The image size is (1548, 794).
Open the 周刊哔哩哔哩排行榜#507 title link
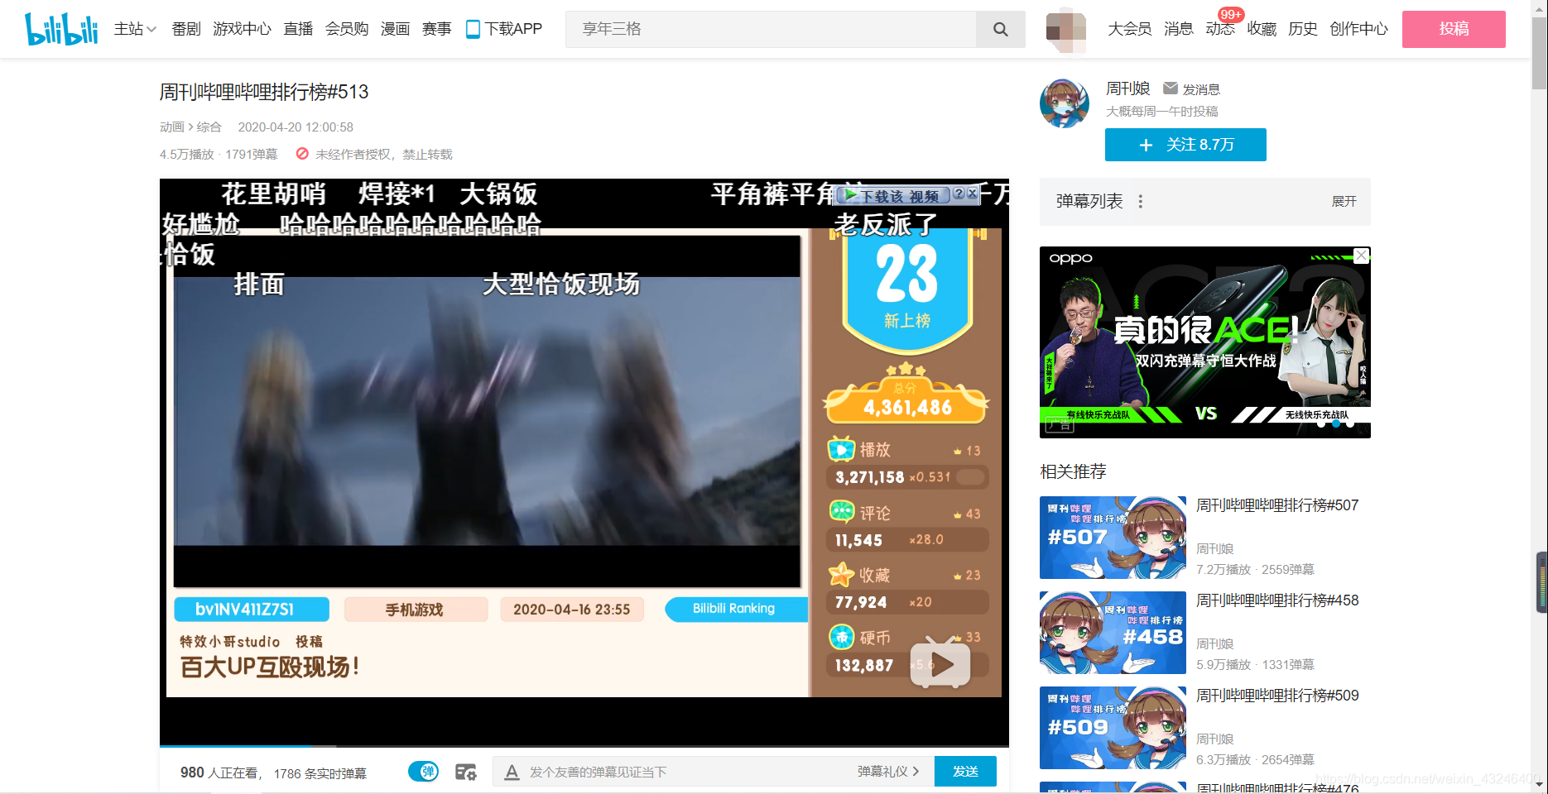(x=1277, y=505)
